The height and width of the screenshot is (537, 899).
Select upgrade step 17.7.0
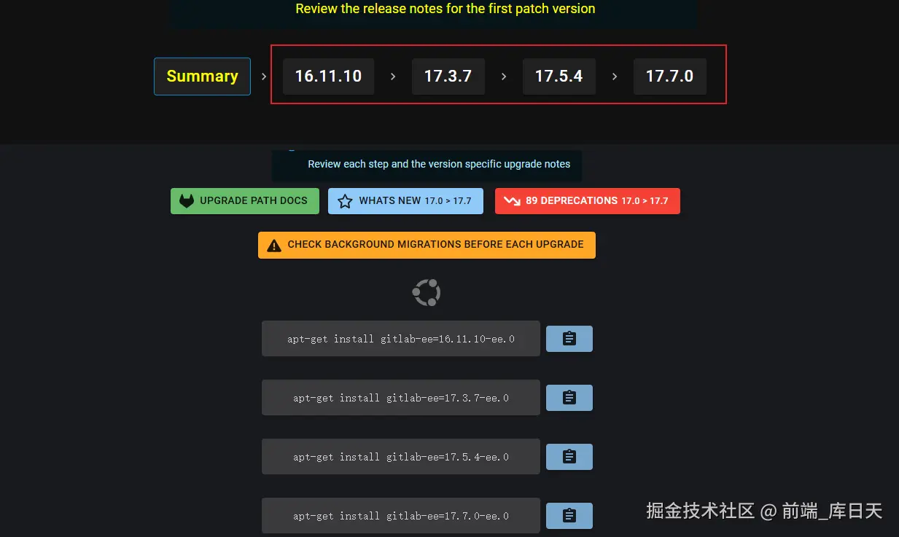[x=669, y=77]
